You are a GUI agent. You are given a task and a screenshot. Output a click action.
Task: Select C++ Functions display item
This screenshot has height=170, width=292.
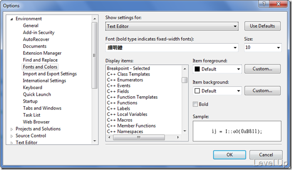pos(122,103)
